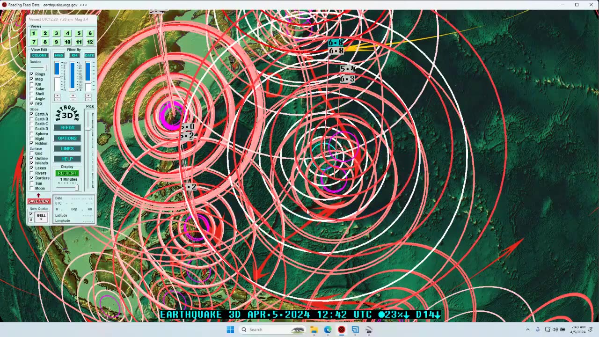The width and height of the screenshot is (599, 337).
Task: Toggle the Outline checkbox
Action: pos(32,158)
